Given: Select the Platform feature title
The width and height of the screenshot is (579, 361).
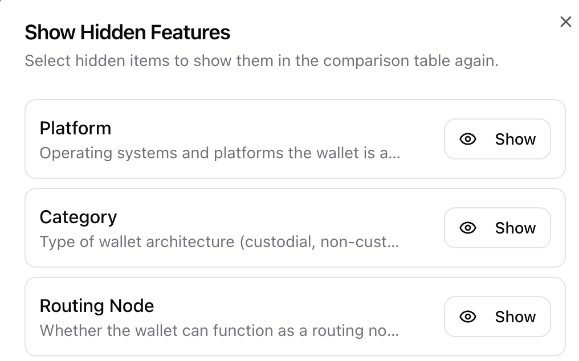Looking at the screenshot, I should click(75, 128).
